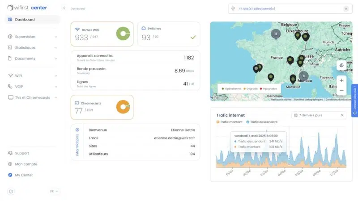Click the power logout icon
358x201 pixels.
(11, 192)
